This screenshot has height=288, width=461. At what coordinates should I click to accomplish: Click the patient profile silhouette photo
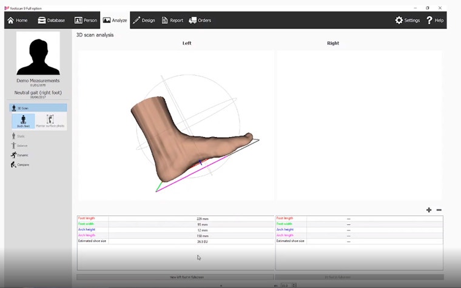[38, 53]
